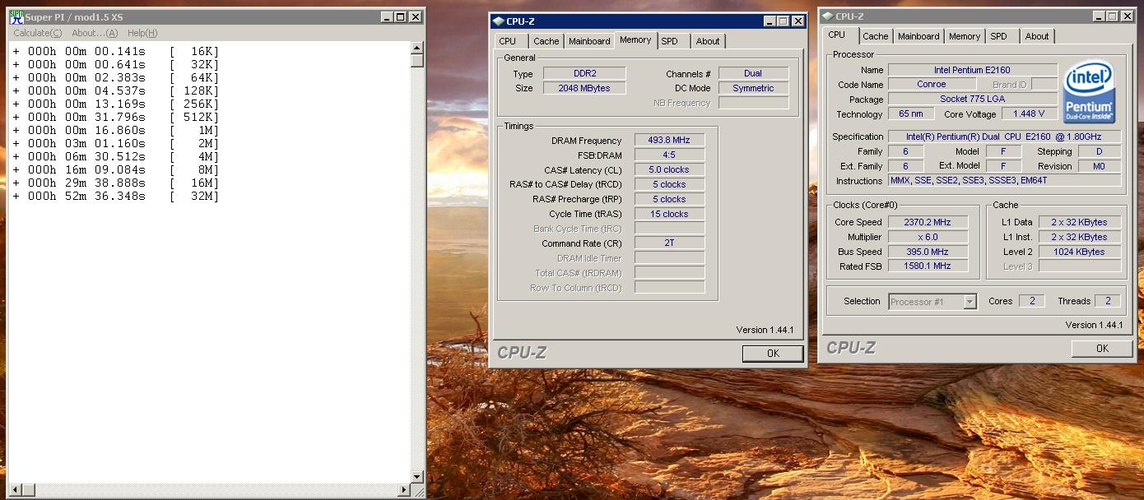Click the CPU-Z processor window title icon
The height and width of the screenshot is (500, 1144).
(827, 16)
